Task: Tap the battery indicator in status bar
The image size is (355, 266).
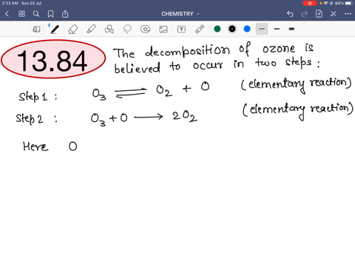Action: tap(349, 3)
